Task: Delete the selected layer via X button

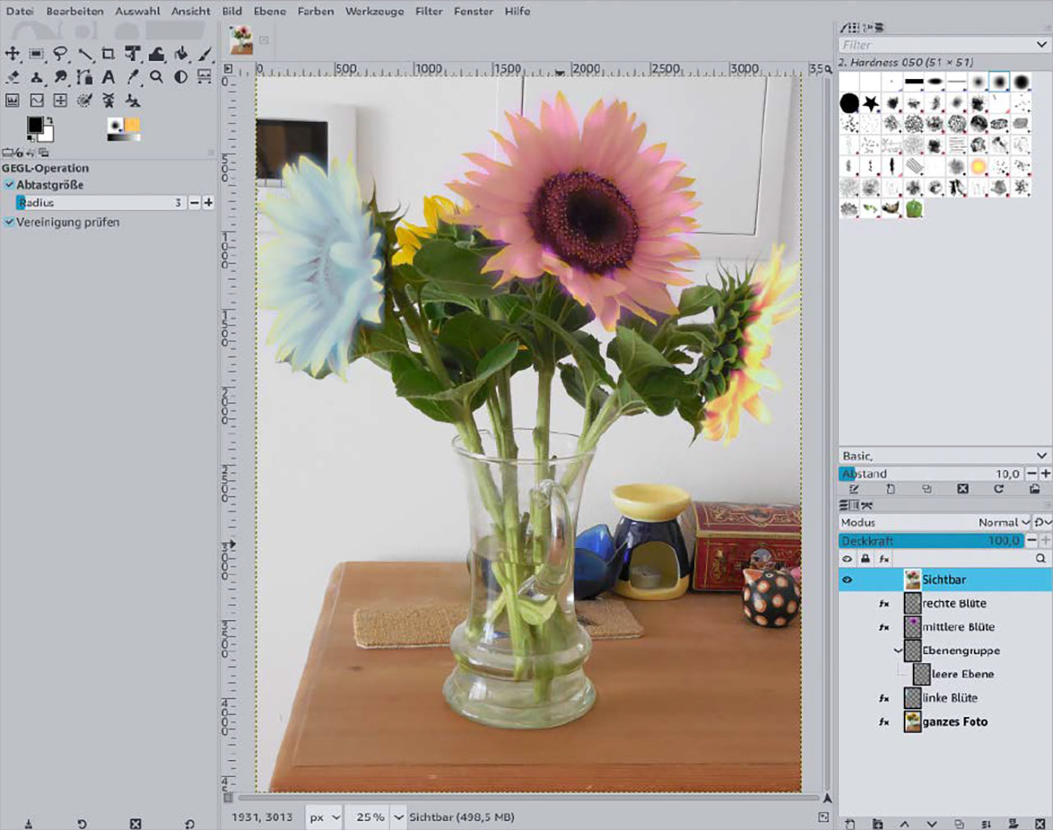Action: click(1040, 823)
